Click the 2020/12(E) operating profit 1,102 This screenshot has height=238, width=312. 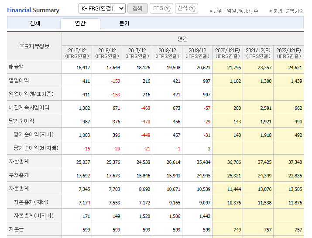(235, 81)
